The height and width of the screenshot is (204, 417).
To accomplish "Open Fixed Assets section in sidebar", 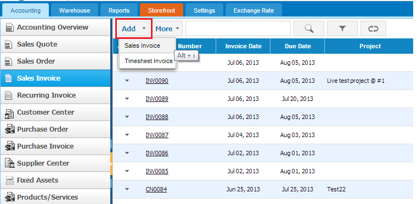I will click(55, 180).
